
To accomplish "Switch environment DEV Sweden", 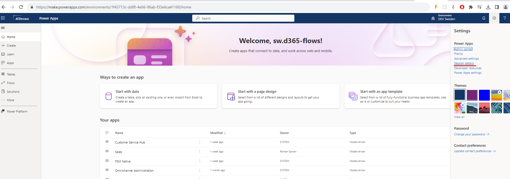I will click(x=447, y=19).
